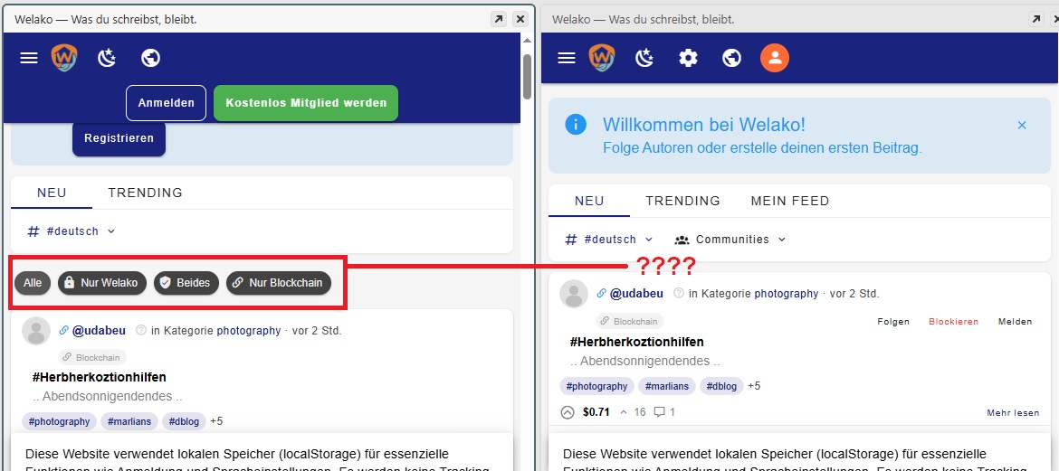Image resolution: width=1059 pixels, height=471 pixels.
Task: Pop out the right window
Action: [1036, 19]
